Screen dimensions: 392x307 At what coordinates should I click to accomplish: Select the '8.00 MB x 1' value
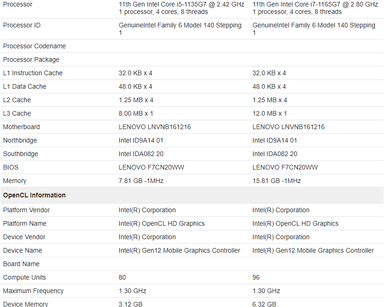pyautogui.click(x=136, y=114)
